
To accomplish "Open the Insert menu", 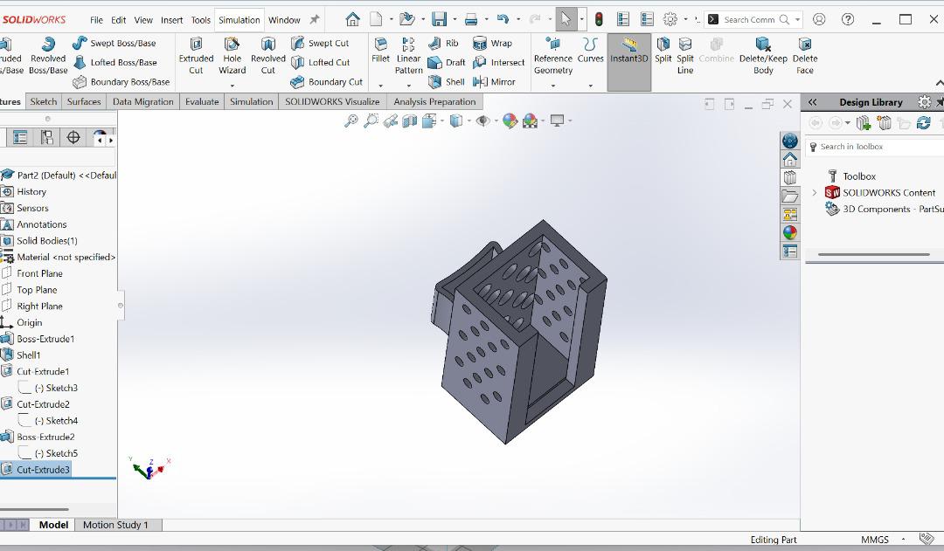I will [171, 20].
